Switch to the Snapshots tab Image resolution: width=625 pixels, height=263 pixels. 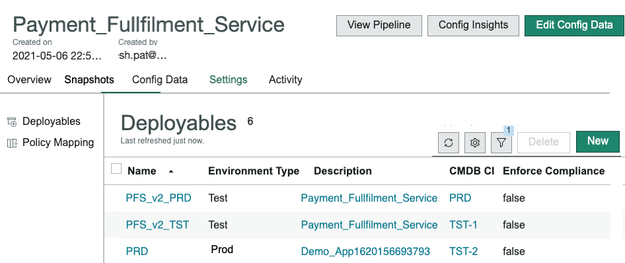[x=89, y=80]
